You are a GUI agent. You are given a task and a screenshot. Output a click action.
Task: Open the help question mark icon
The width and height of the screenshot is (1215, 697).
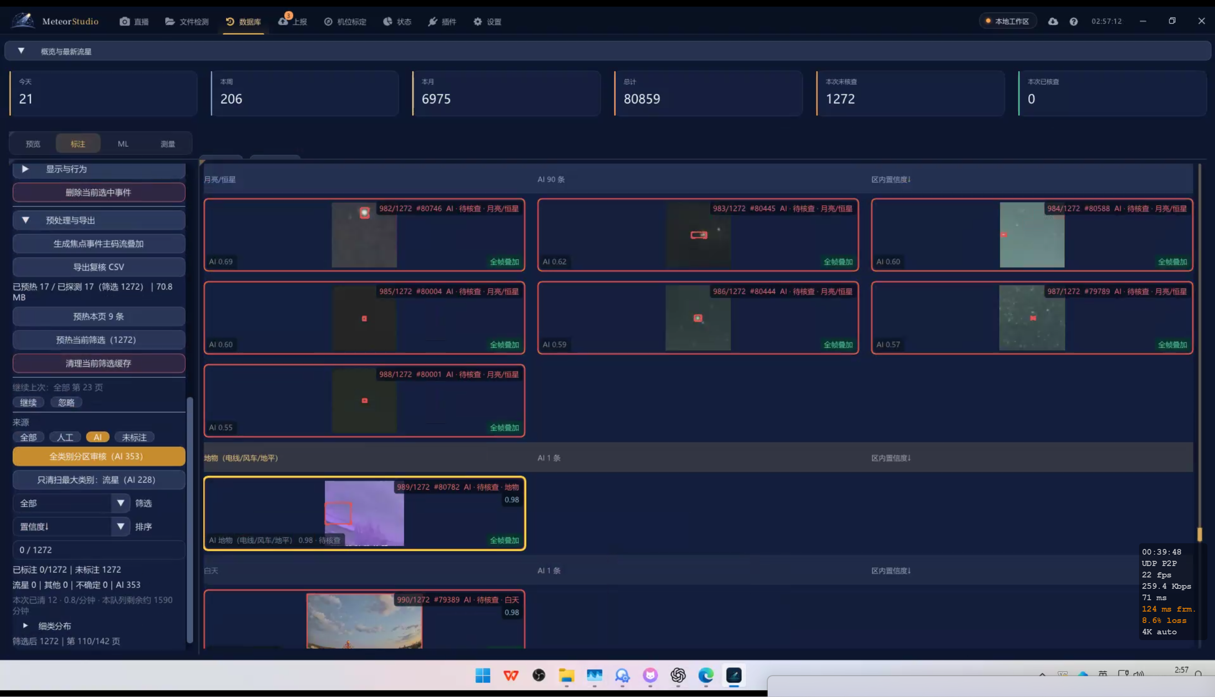point(1074,21)
